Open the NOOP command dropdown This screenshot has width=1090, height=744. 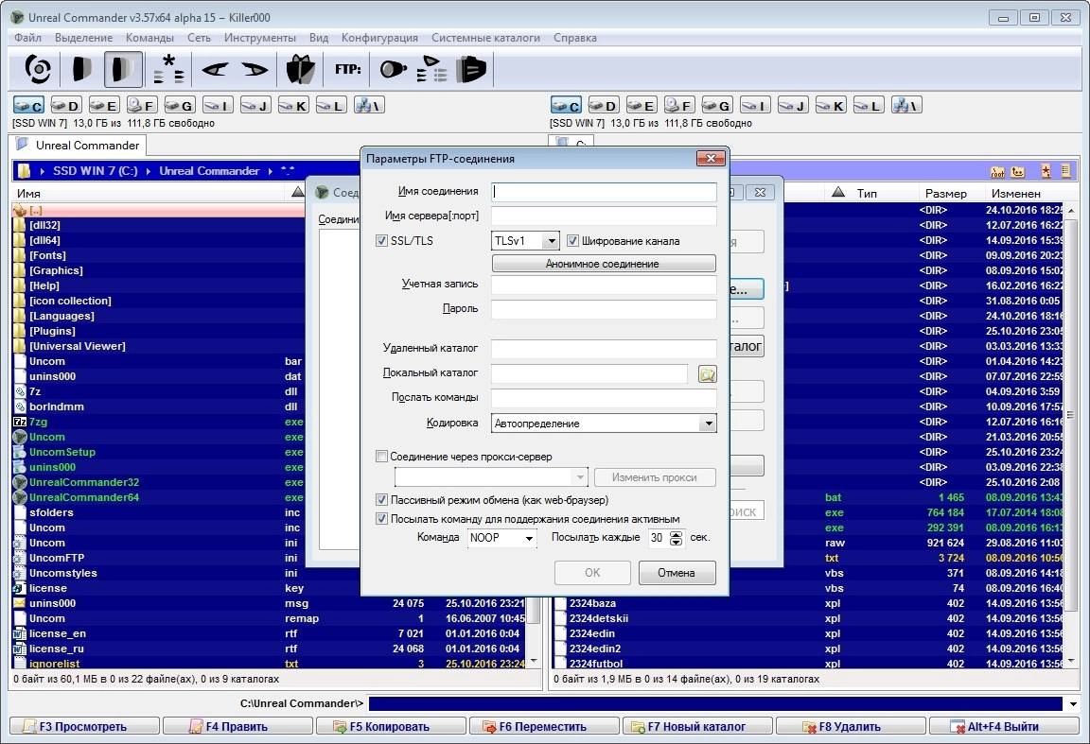coord(529,538)
